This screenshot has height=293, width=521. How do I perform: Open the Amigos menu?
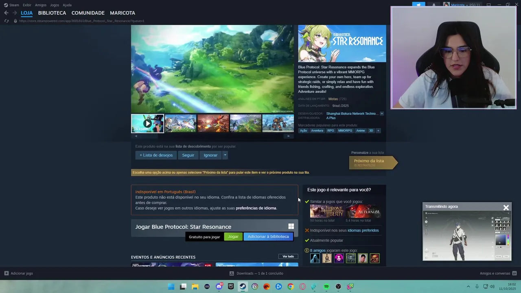(41, 5)
